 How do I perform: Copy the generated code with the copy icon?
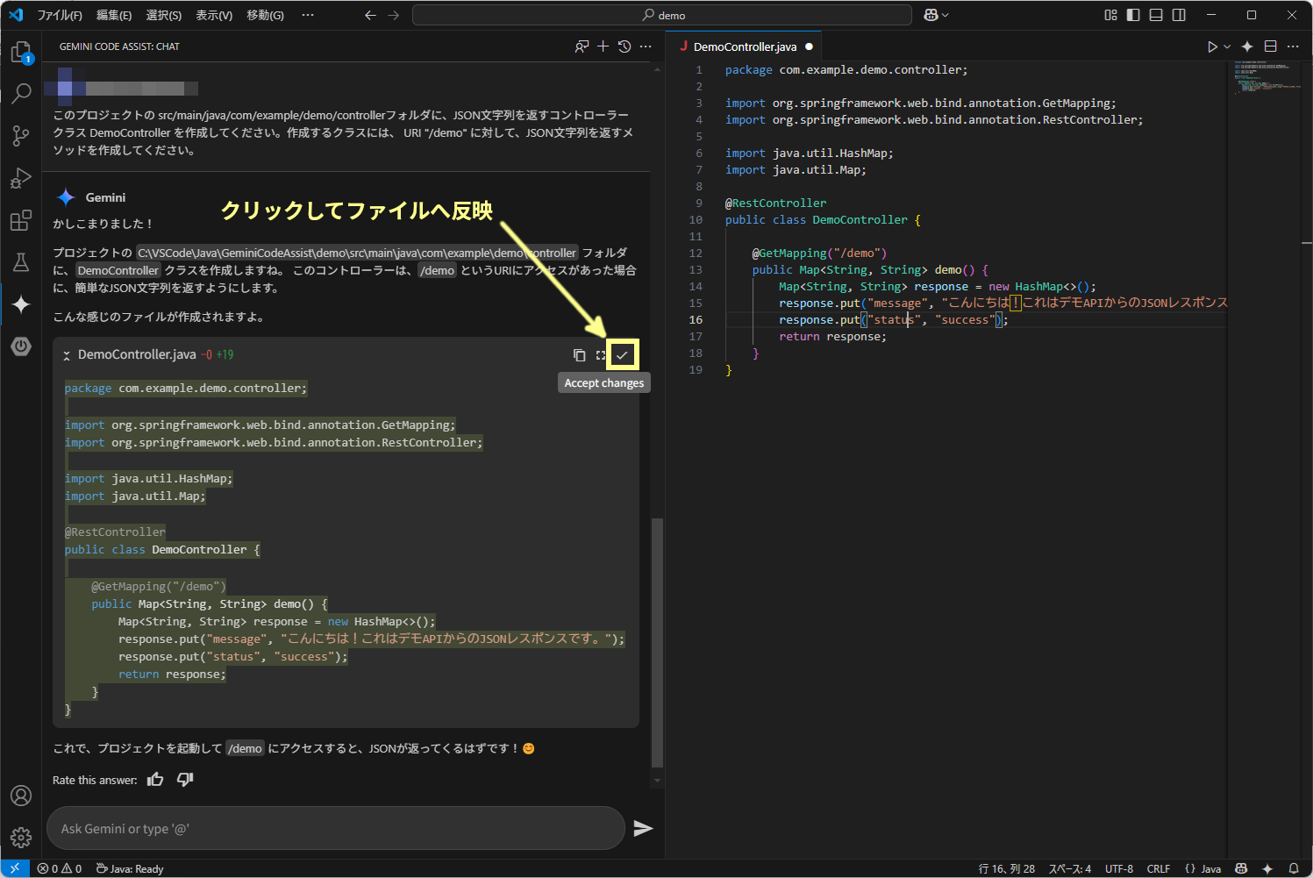[x=579, y=354]
